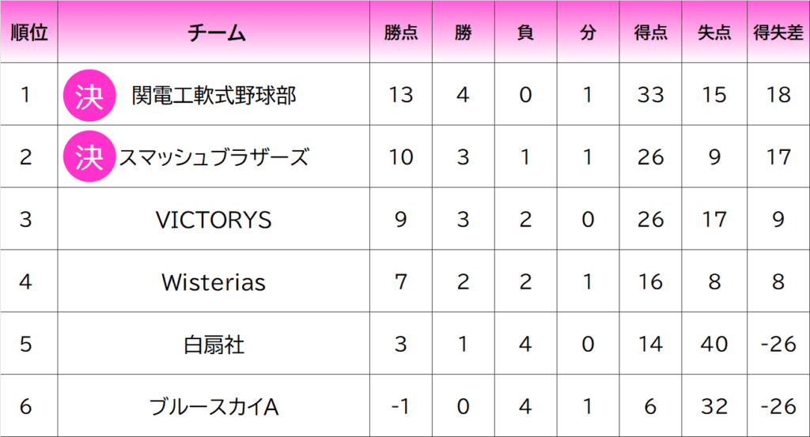Click the 負 losses column header
This screenshot has height=437, width=810.
pyautogui.click(x=525, y=32)
